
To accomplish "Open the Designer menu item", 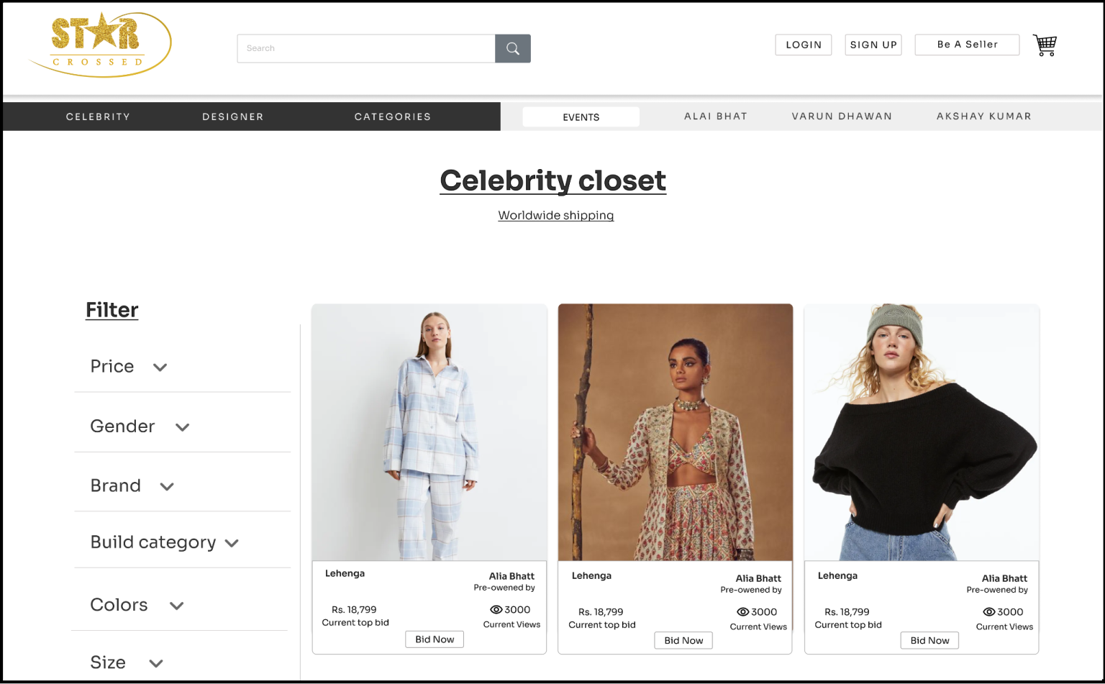I will (x=232, y=117).
